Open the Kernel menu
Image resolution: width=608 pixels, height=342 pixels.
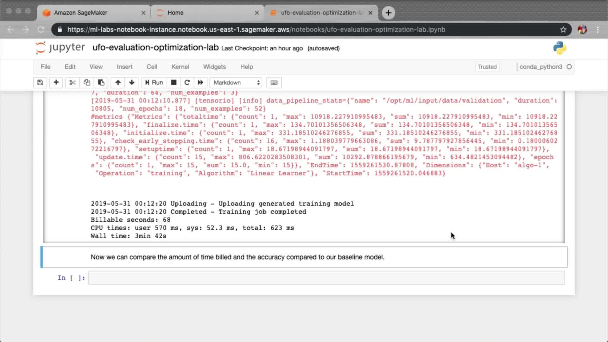[x=180, y=67]
